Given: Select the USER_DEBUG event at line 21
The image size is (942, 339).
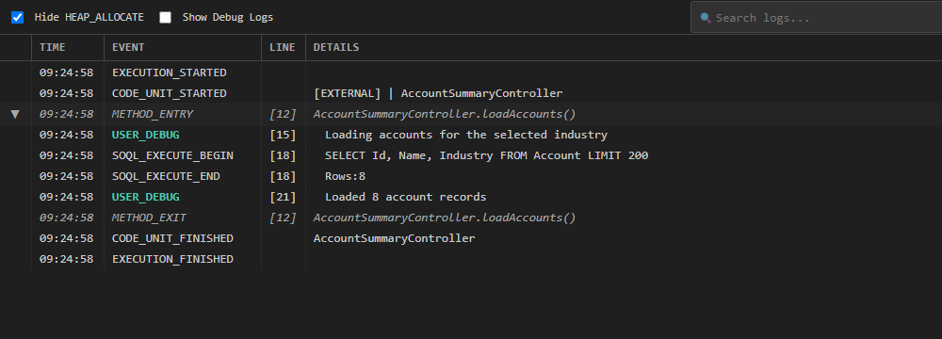Looking at the screenshot, I should [x=145, y=197].
